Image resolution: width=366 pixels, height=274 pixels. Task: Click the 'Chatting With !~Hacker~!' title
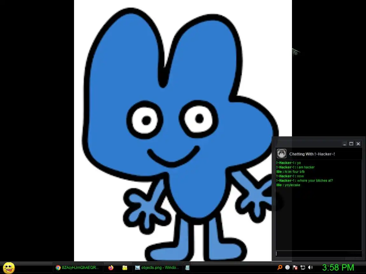click(x=312, y=154)
